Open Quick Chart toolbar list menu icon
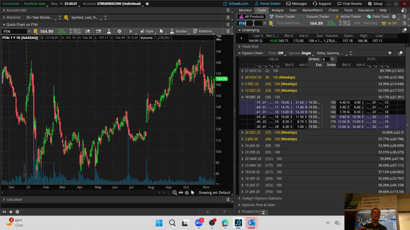Viewport: 410px width, 230px height. point(228,31)
